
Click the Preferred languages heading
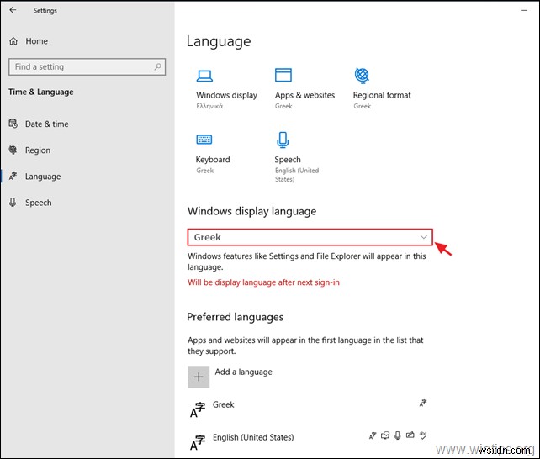236,317
